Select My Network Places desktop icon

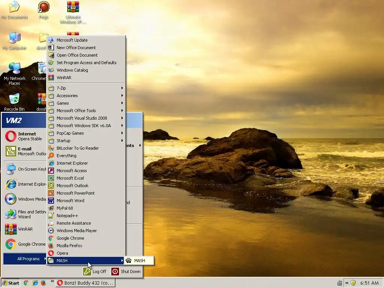click(x=15, y=74)
